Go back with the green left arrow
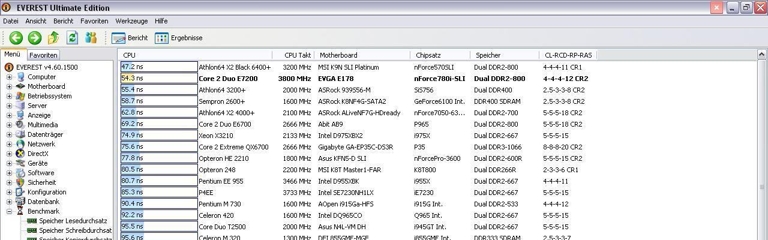Image resolution: width=768 pixels, height=240 pixels. click(16, 38)
